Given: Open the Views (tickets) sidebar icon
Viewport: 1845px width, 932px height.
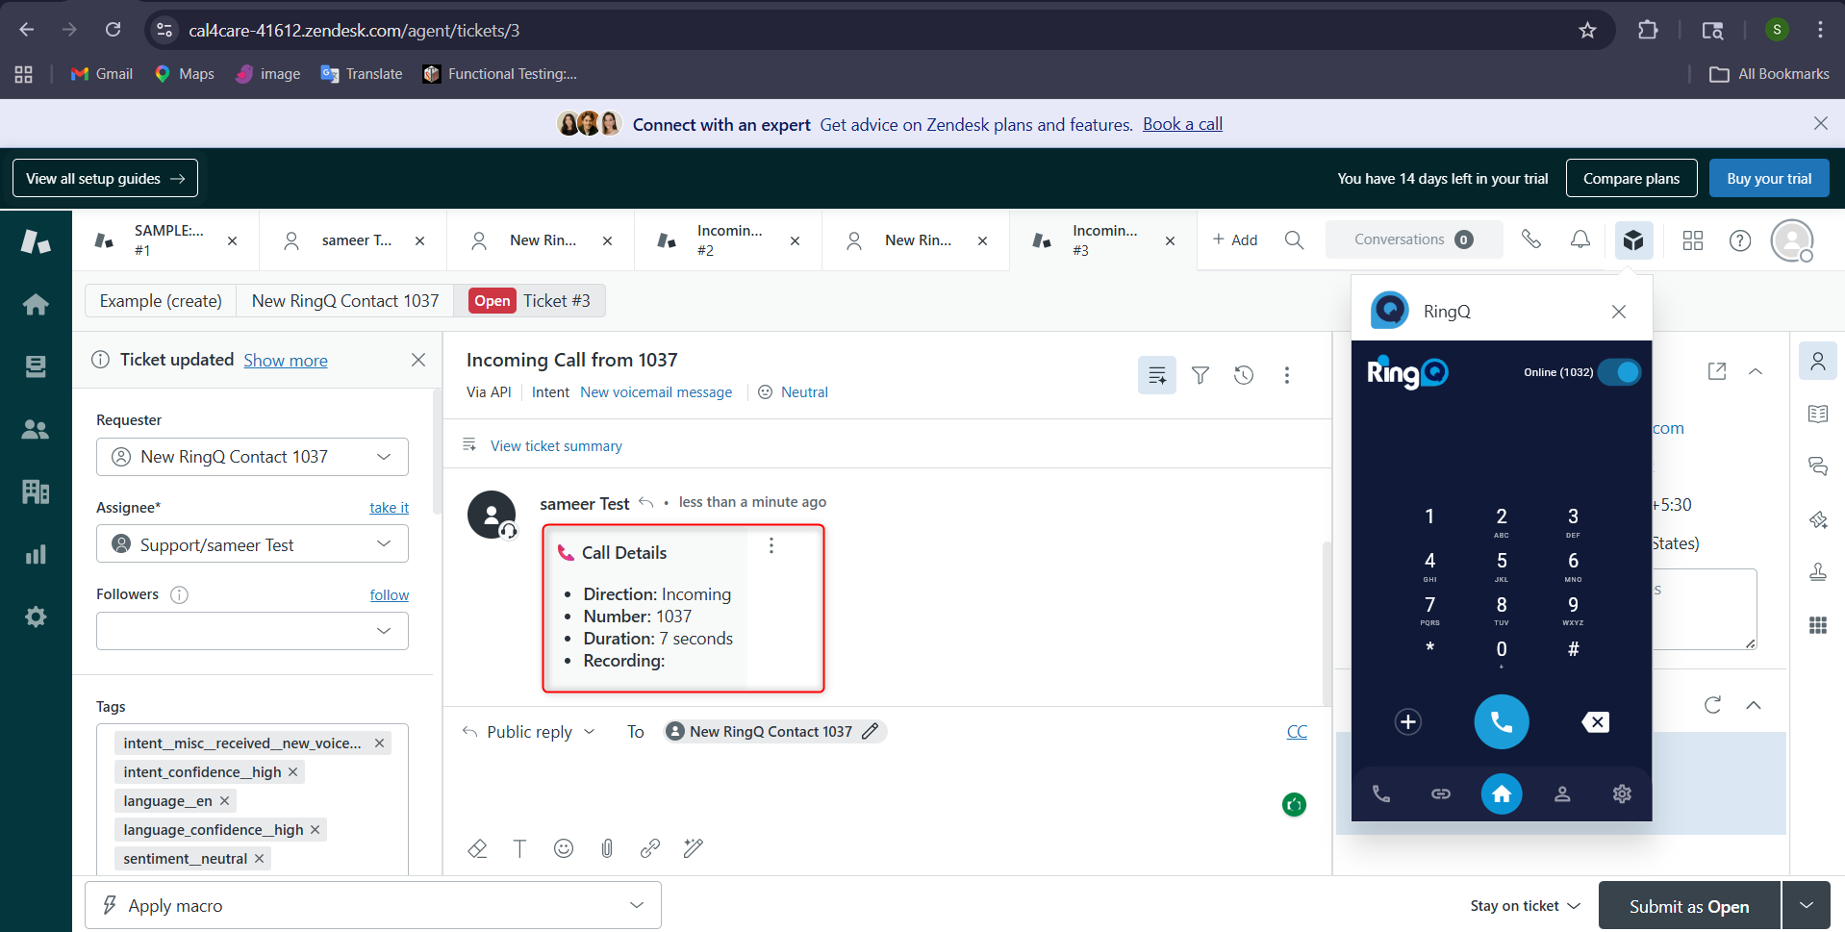Looking at the screenshot, I should pos(36,366).
